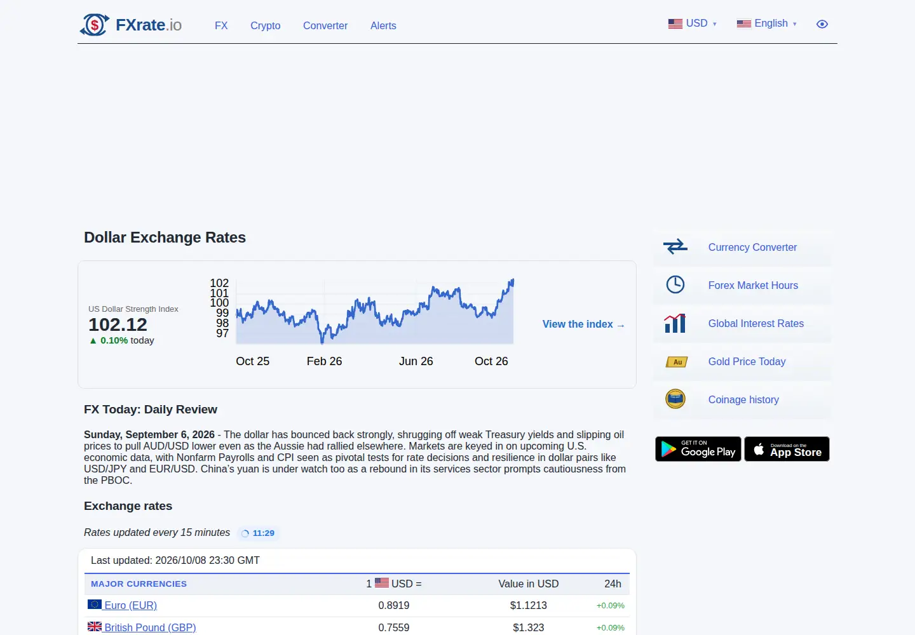Click the US flag in table header
This screenshot has width=915, height=635.
382,582
